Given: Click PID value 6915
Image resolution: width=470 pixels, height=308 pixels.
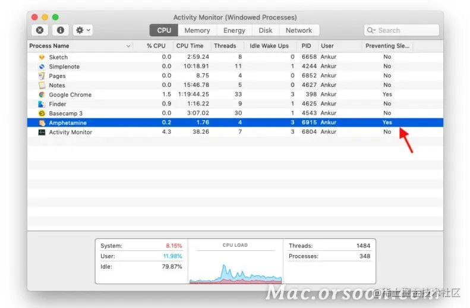Looking at the screenshot, I should pos(309,122).
